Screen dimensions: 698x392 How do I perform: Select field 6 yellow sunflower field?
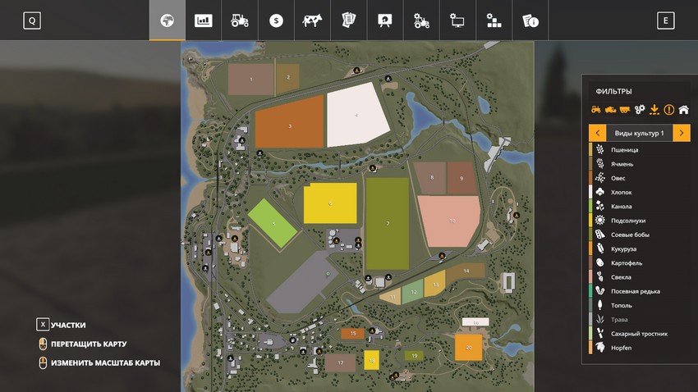click(330, 203)
